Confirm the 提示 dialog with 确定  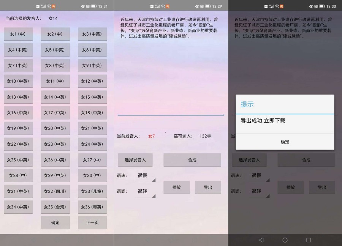(x=285, y=142)
